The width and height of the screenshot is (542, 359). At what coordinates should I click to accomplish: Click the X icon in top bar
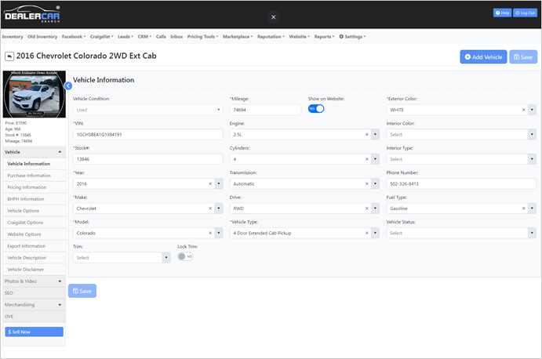pyautogui.click(x=273, y=16)
